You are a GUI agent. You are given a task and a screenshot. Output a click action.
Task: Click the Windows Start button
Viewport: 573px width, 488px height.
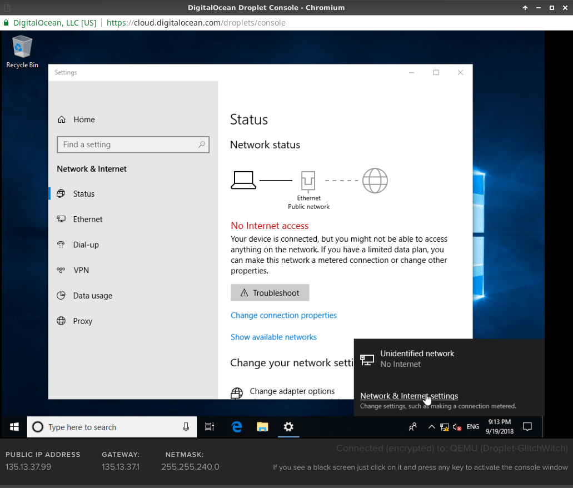pyautogui.click(x=14, y=427)
